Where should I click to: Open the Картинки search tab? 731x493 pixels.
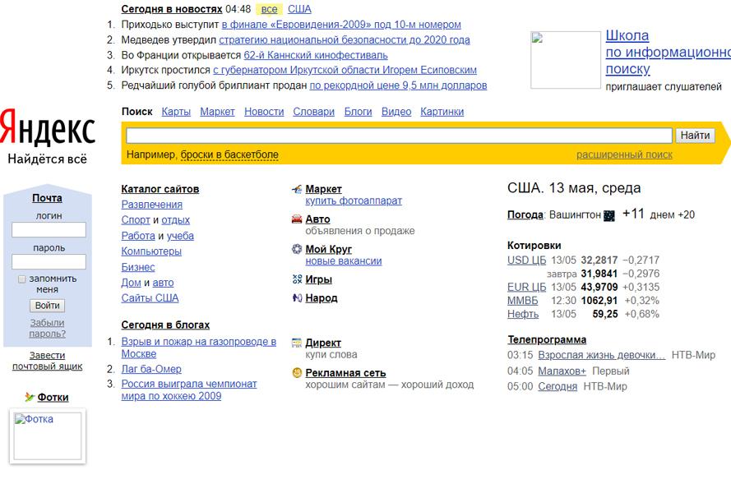pos(442,112)
